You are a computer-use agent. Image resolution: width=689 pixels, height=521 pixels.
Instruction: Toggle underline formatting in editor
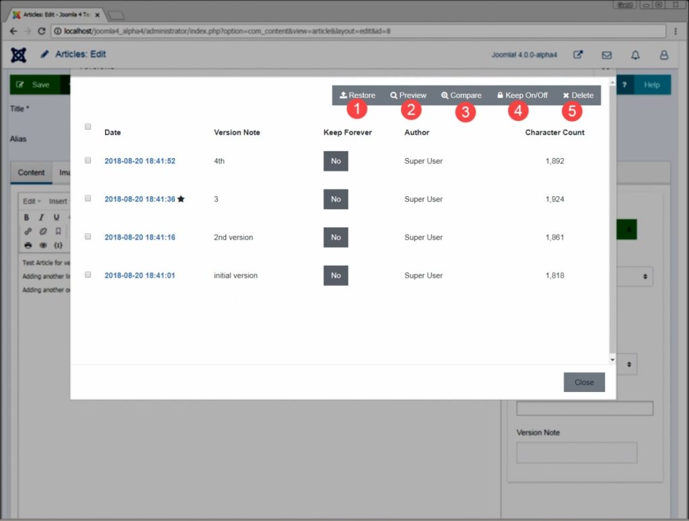click(x=57, y=217)
